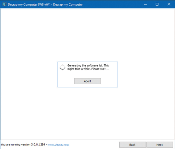Click the Decrap app icon in title bar
The width and height of the screenshot is (175, 149).
[x=5, y=5]
